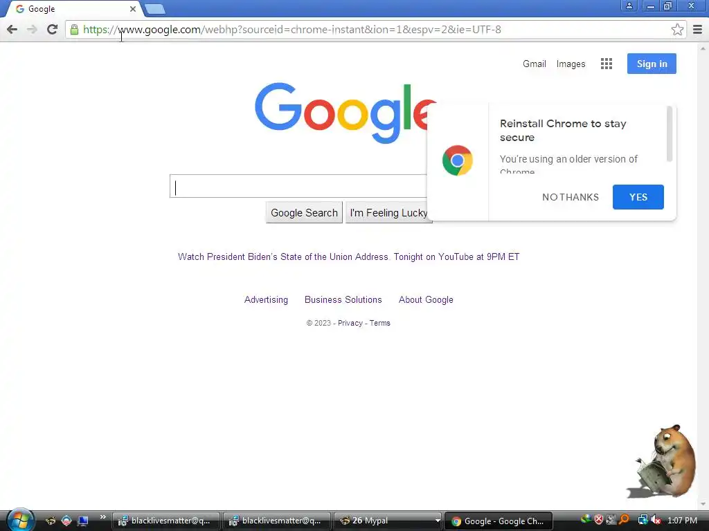Image resolution: width=709 pixels, height=531 pixels.
Task: Open About Google link
Action: tap(426, 300)
